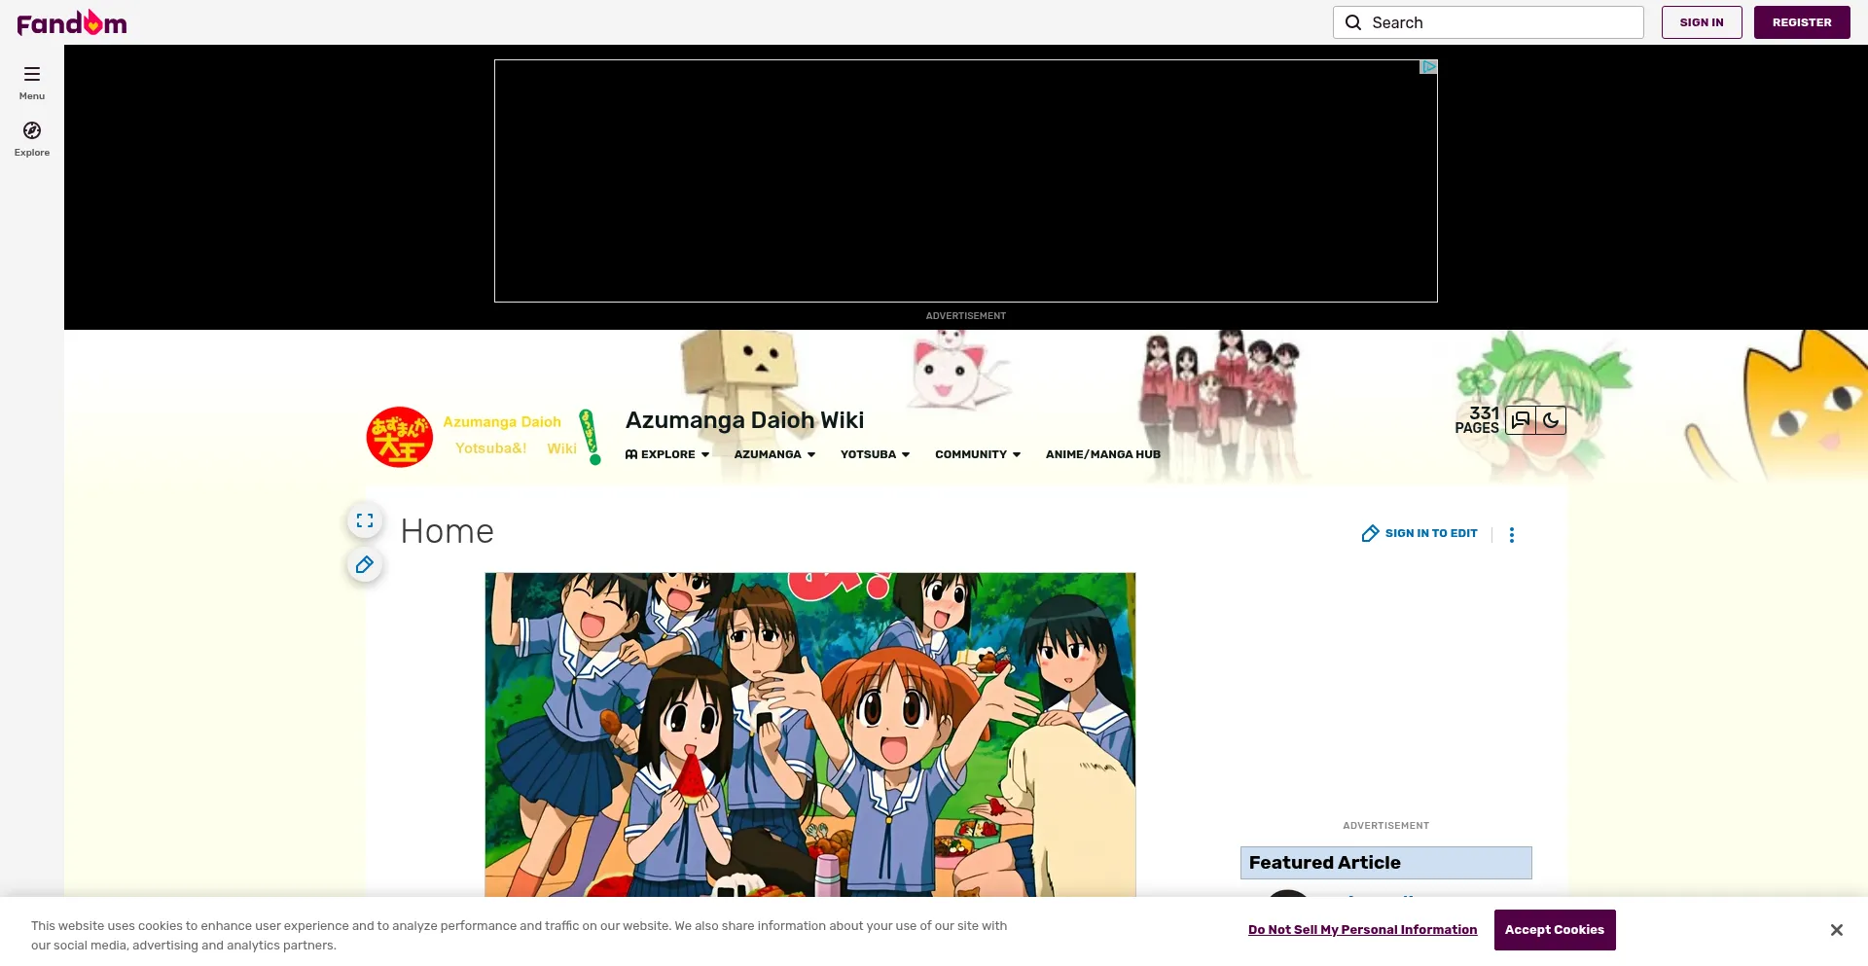Click the Sign In to Edit link

pos(1420,533)
